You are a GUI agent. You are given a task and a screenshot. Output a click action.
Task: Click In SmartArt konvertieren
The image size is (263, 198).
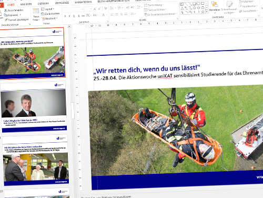(x=160, y=14)
